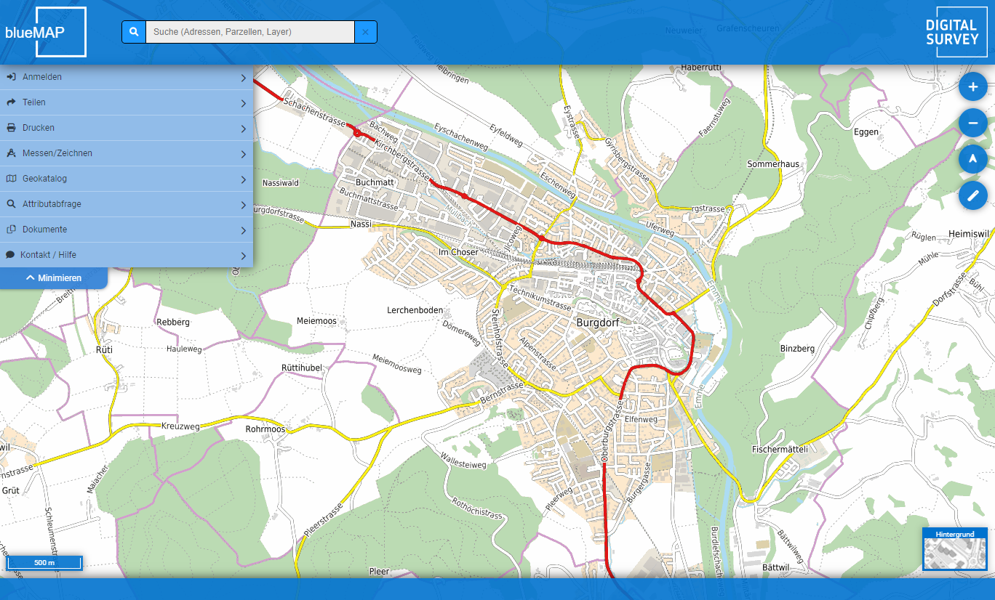Click the printer icon next to Drucken
This screenshot has height=600, width=995.
coord(11,128)
